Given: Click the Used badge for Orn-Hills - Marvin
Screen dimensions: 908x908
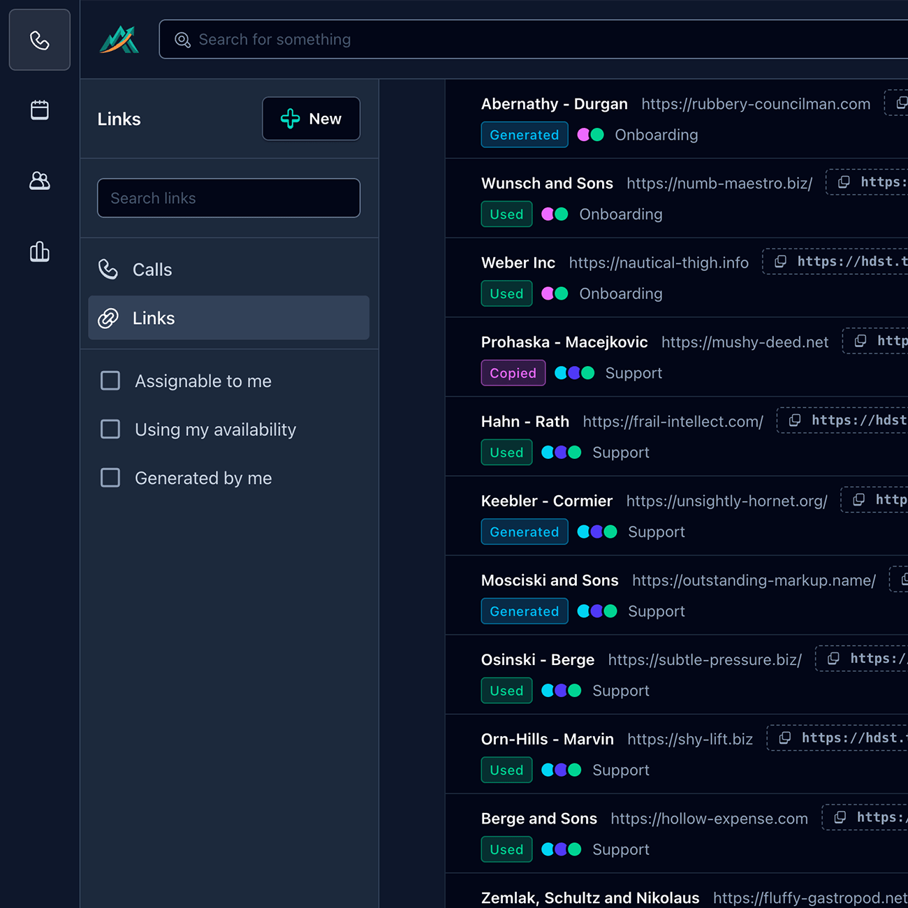Looking at the screenshot, I should (x=507, y=770).
